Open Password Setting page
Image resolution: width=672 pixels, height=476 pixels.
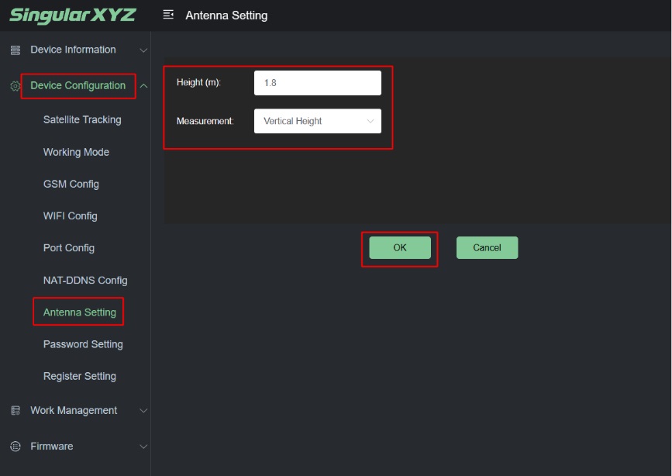coord(83,344)
